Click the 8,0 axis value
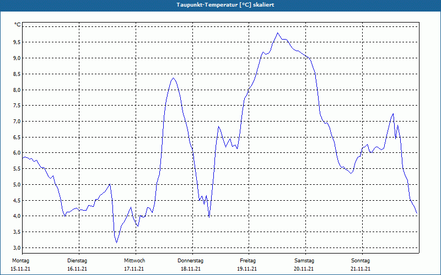Screen dimensions: 441x275 click(18, 90)
